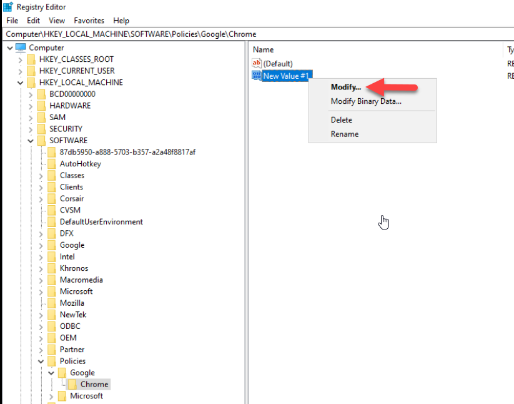The height and width of the screenshot is (404, 514).
Task: Expand HKEY_CLASSES_ROOT hive
Action: (21, 60)
